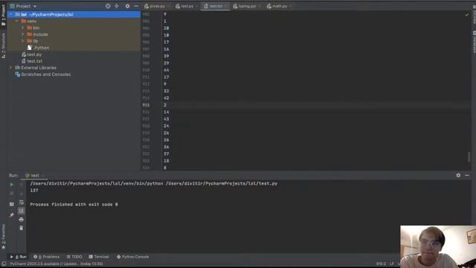Rerun the test script with green arrow

click(x=12, y=185)
